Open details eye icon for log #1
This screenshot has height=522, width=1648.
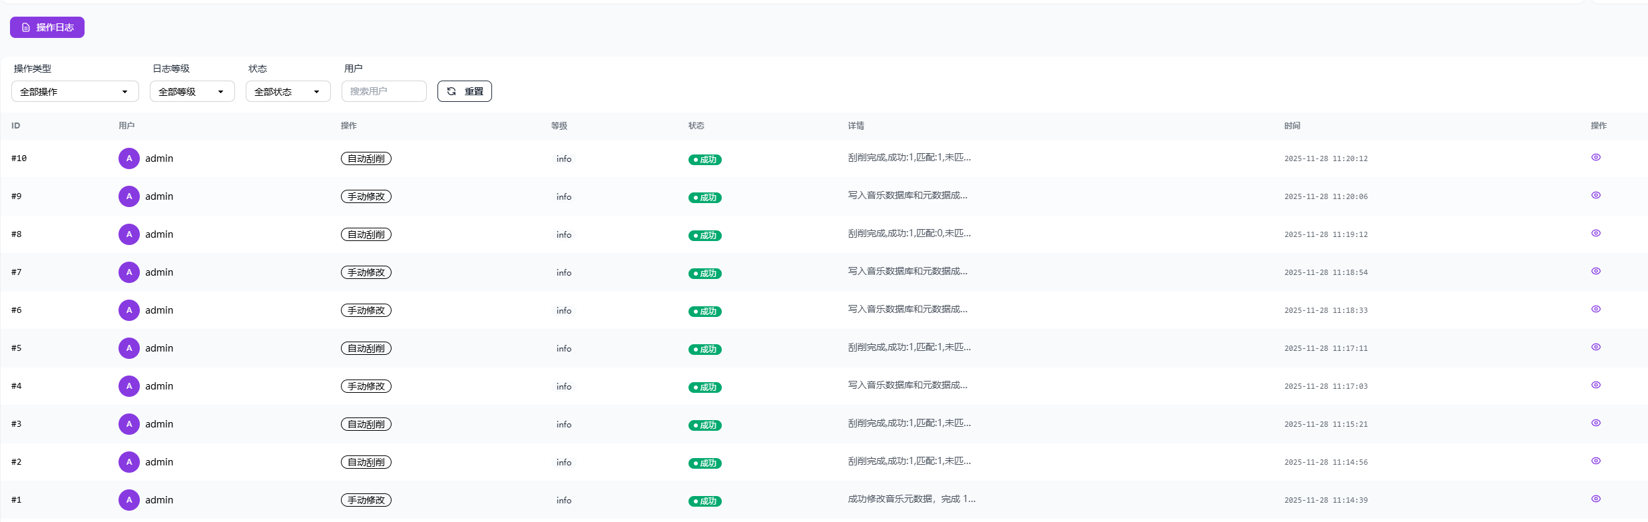coord(1595,499)
